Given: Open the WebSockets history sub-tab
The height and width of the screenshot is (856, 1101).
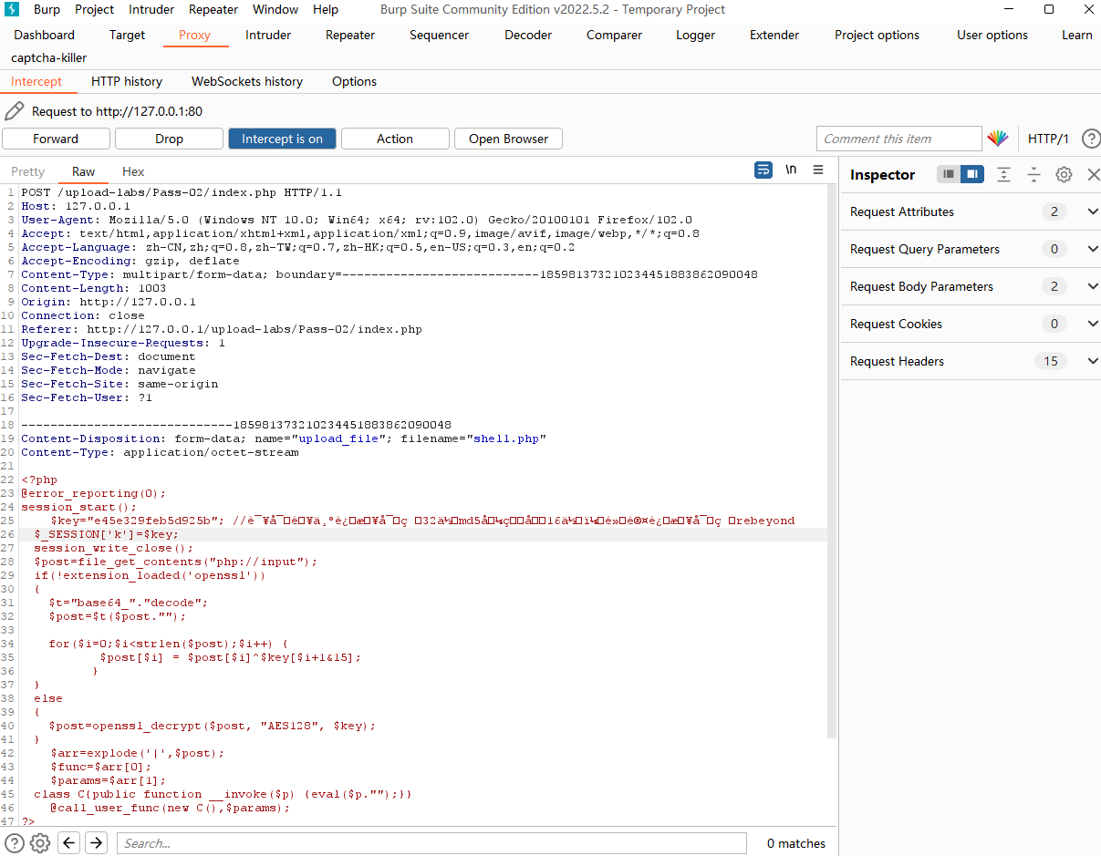Looking at the screenshot, I should (x=247, y=81).
